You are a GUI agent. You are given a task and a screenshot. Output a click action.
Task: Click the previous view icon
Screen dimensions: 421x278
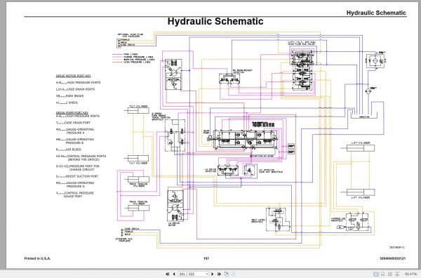click(x=227, y=274)
